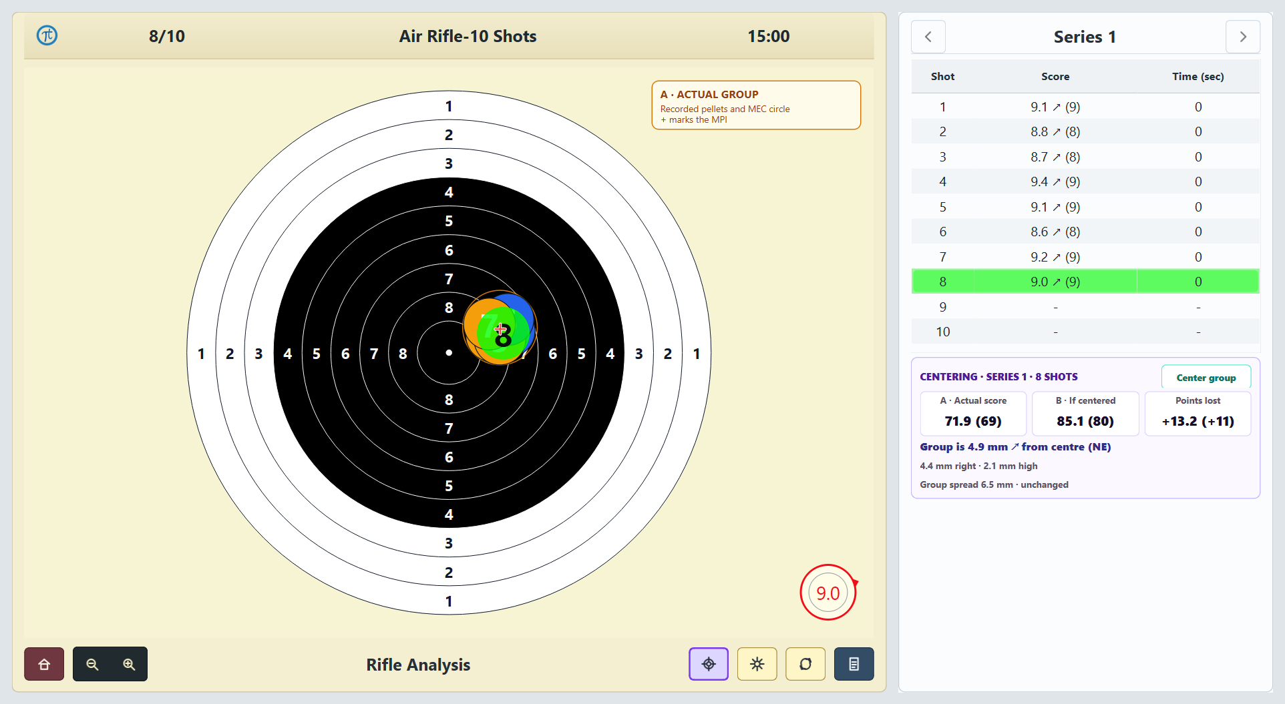Click the Group is 4.9 mm from centre text
Image resolution: width=1285 pixels, height=704 pixels.
(x=1015, y=447)
